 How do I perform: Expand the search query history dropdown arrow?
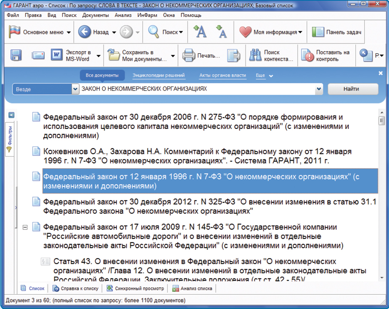point(319,89)
